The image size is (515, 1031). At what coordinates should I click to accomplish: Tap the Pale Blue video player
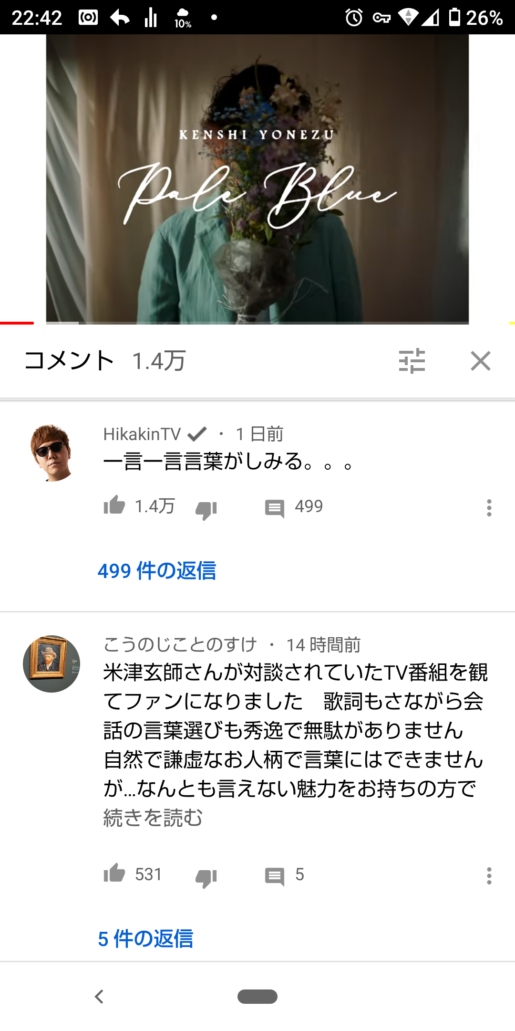pos(257,179)
